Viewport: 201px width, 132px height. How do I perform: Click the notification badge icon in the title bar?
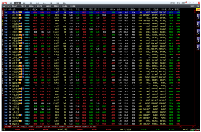(186, 2)
